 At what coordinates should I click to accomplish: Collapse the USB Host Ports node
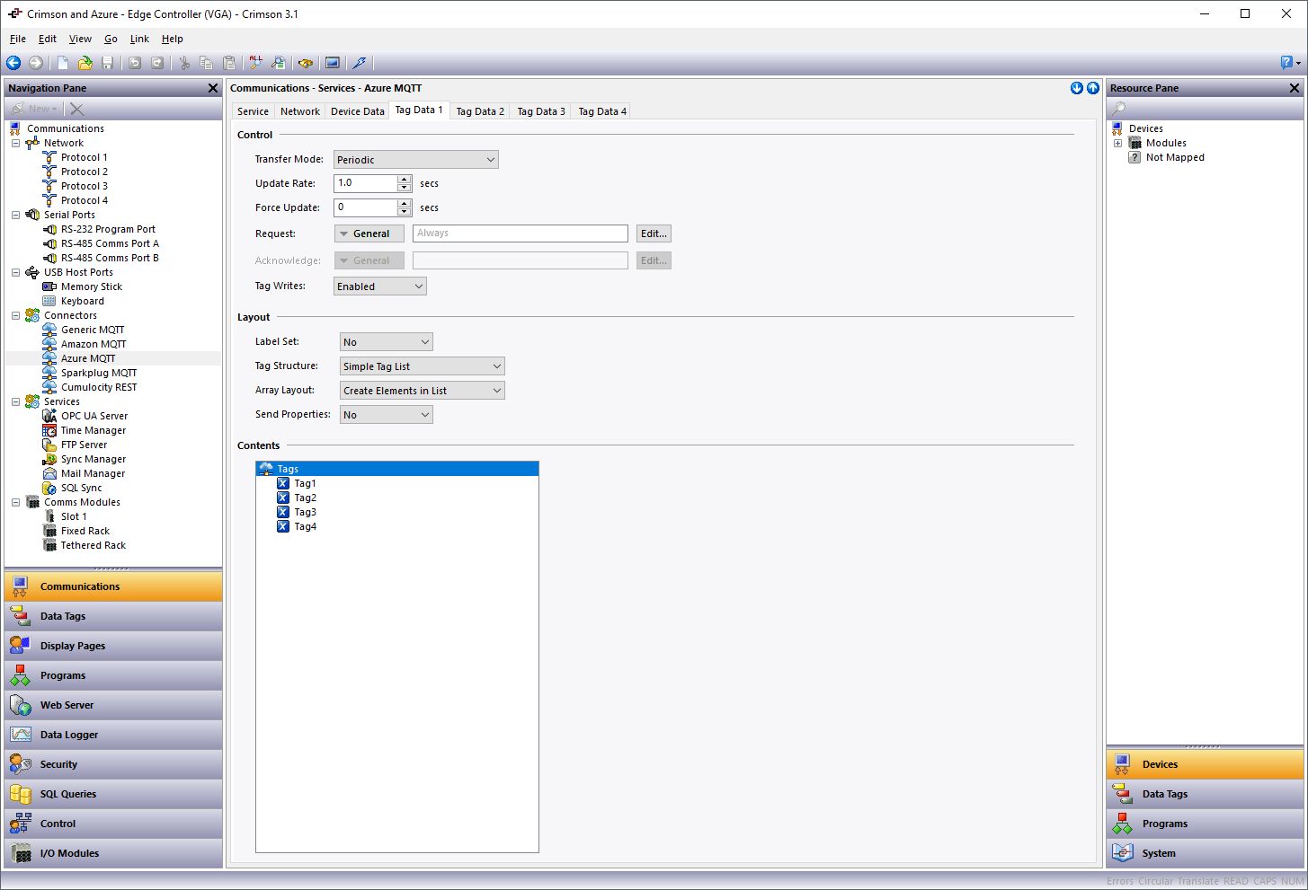pos(15,272)
